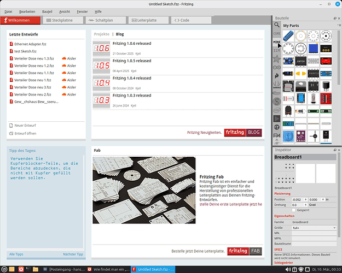Select the LM124 chip part

click(x=301, y=61)
